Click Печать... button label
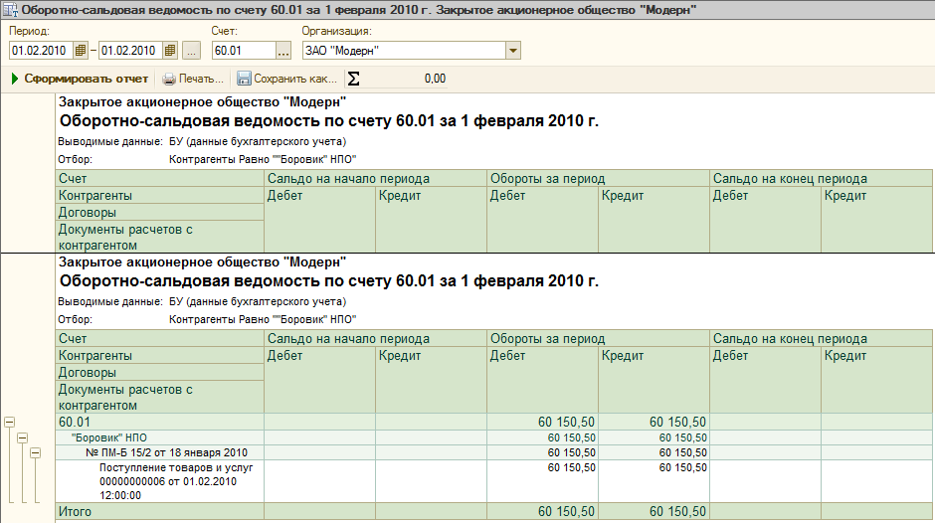935x523 pixels. pos(201,79)
